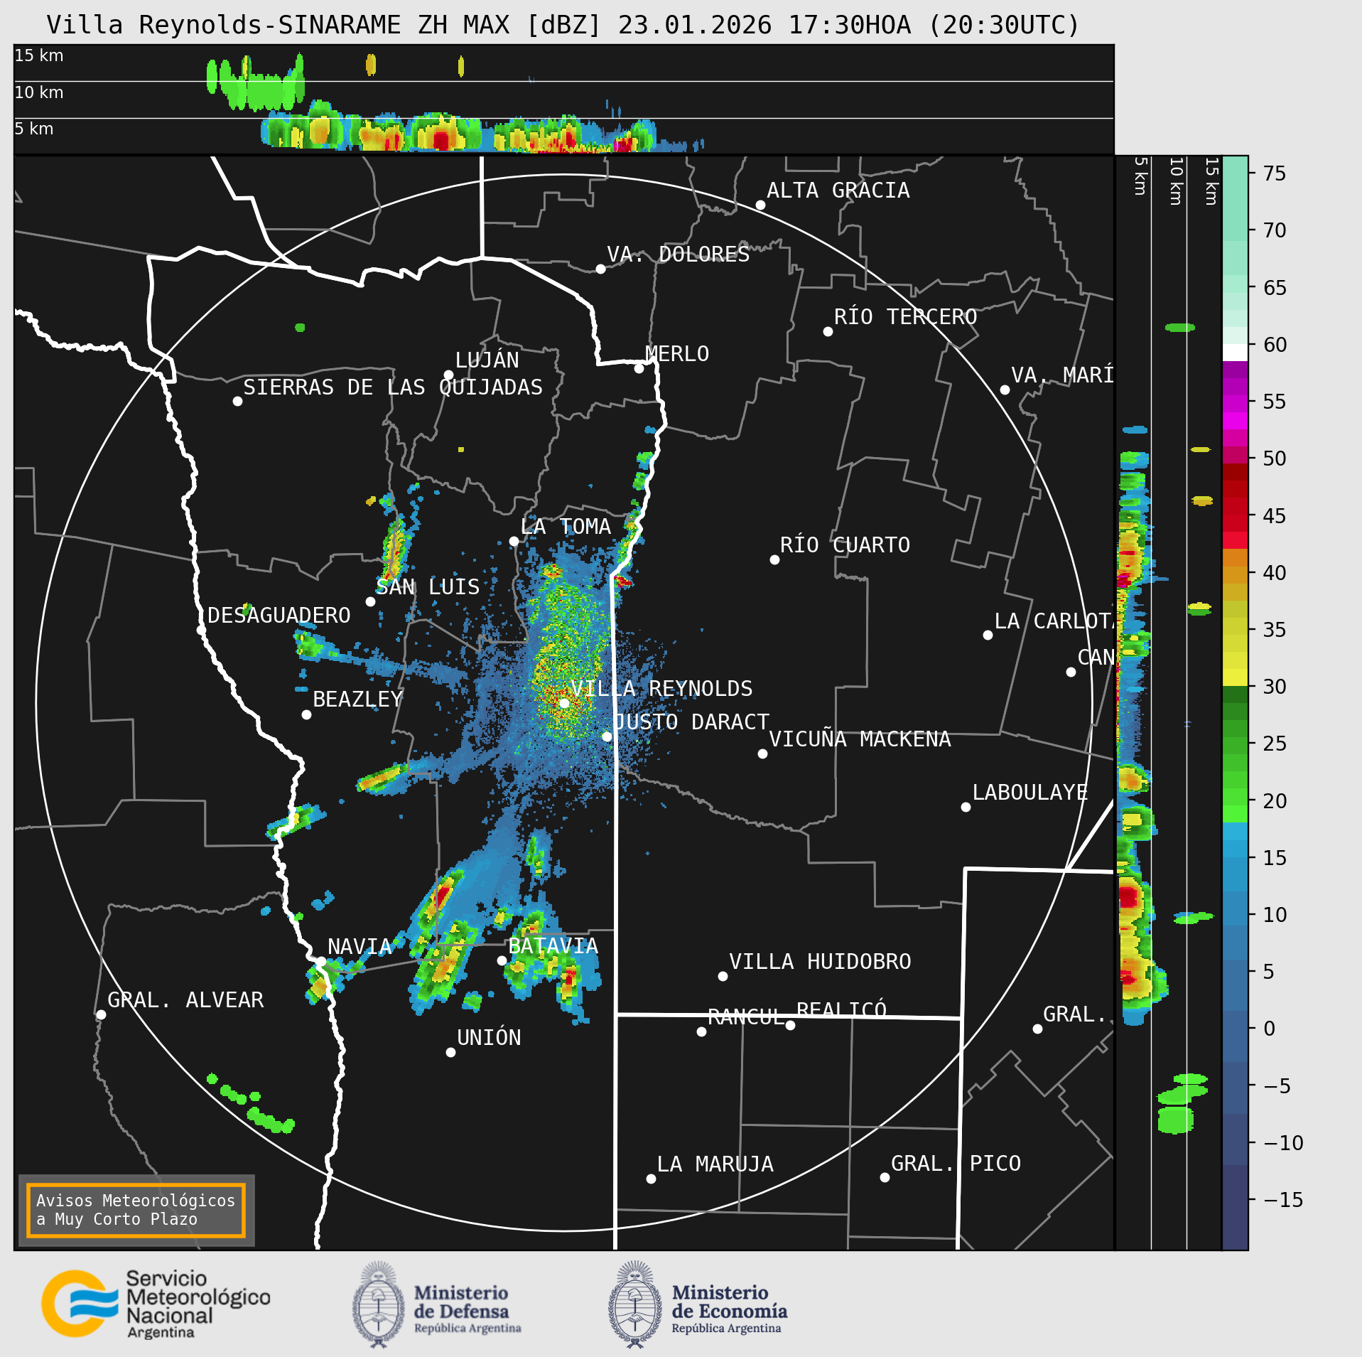This screenshot has width=1362, height=1357.
Task: Click the 15 km label in the top cross-section
Action: (x=39, y=55)
